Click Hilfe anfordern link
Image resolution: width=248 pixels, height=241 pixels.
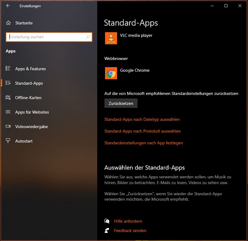tap(128, 221)
